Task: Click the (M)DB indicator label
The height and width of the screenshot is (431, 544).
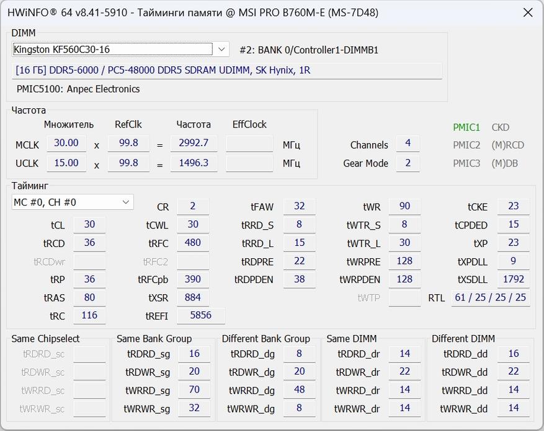Action: [x=504, y=163]
